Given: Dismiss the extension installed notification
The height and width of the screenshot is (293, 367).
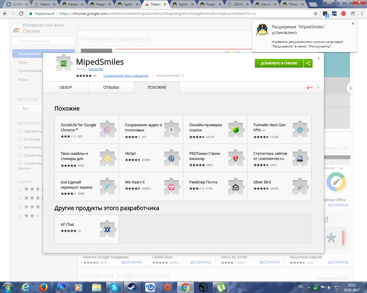Looking at the screenshot, I should (353, 23).
